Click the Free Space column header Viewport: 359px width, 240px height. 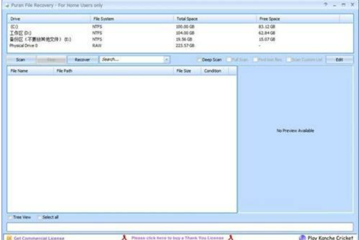[x=297, y=19]
